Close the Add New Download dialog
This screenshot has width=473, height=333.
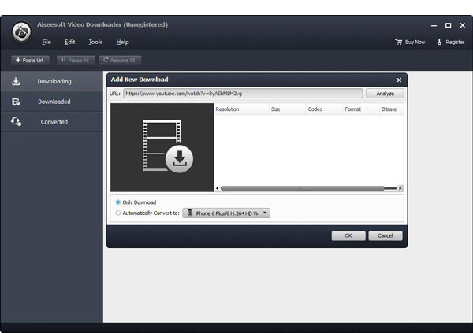tap(399, 80)
